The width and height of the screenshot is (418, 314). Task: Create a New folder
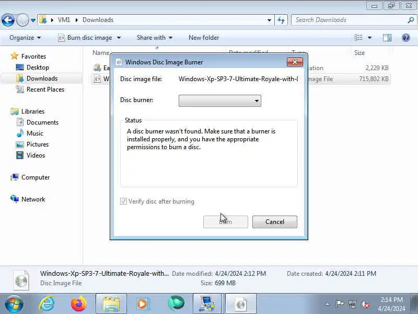pos(204,38)
